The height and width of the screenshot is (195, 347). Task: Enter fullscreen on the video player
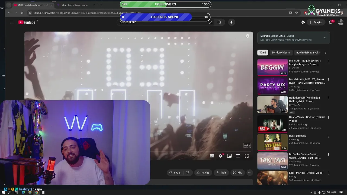pos(247,156)
